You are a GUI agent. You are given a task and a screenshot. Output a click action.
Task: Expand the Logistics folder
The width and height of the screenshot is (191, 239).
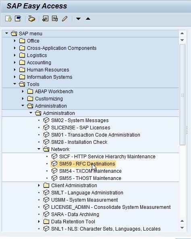point(15,55)
